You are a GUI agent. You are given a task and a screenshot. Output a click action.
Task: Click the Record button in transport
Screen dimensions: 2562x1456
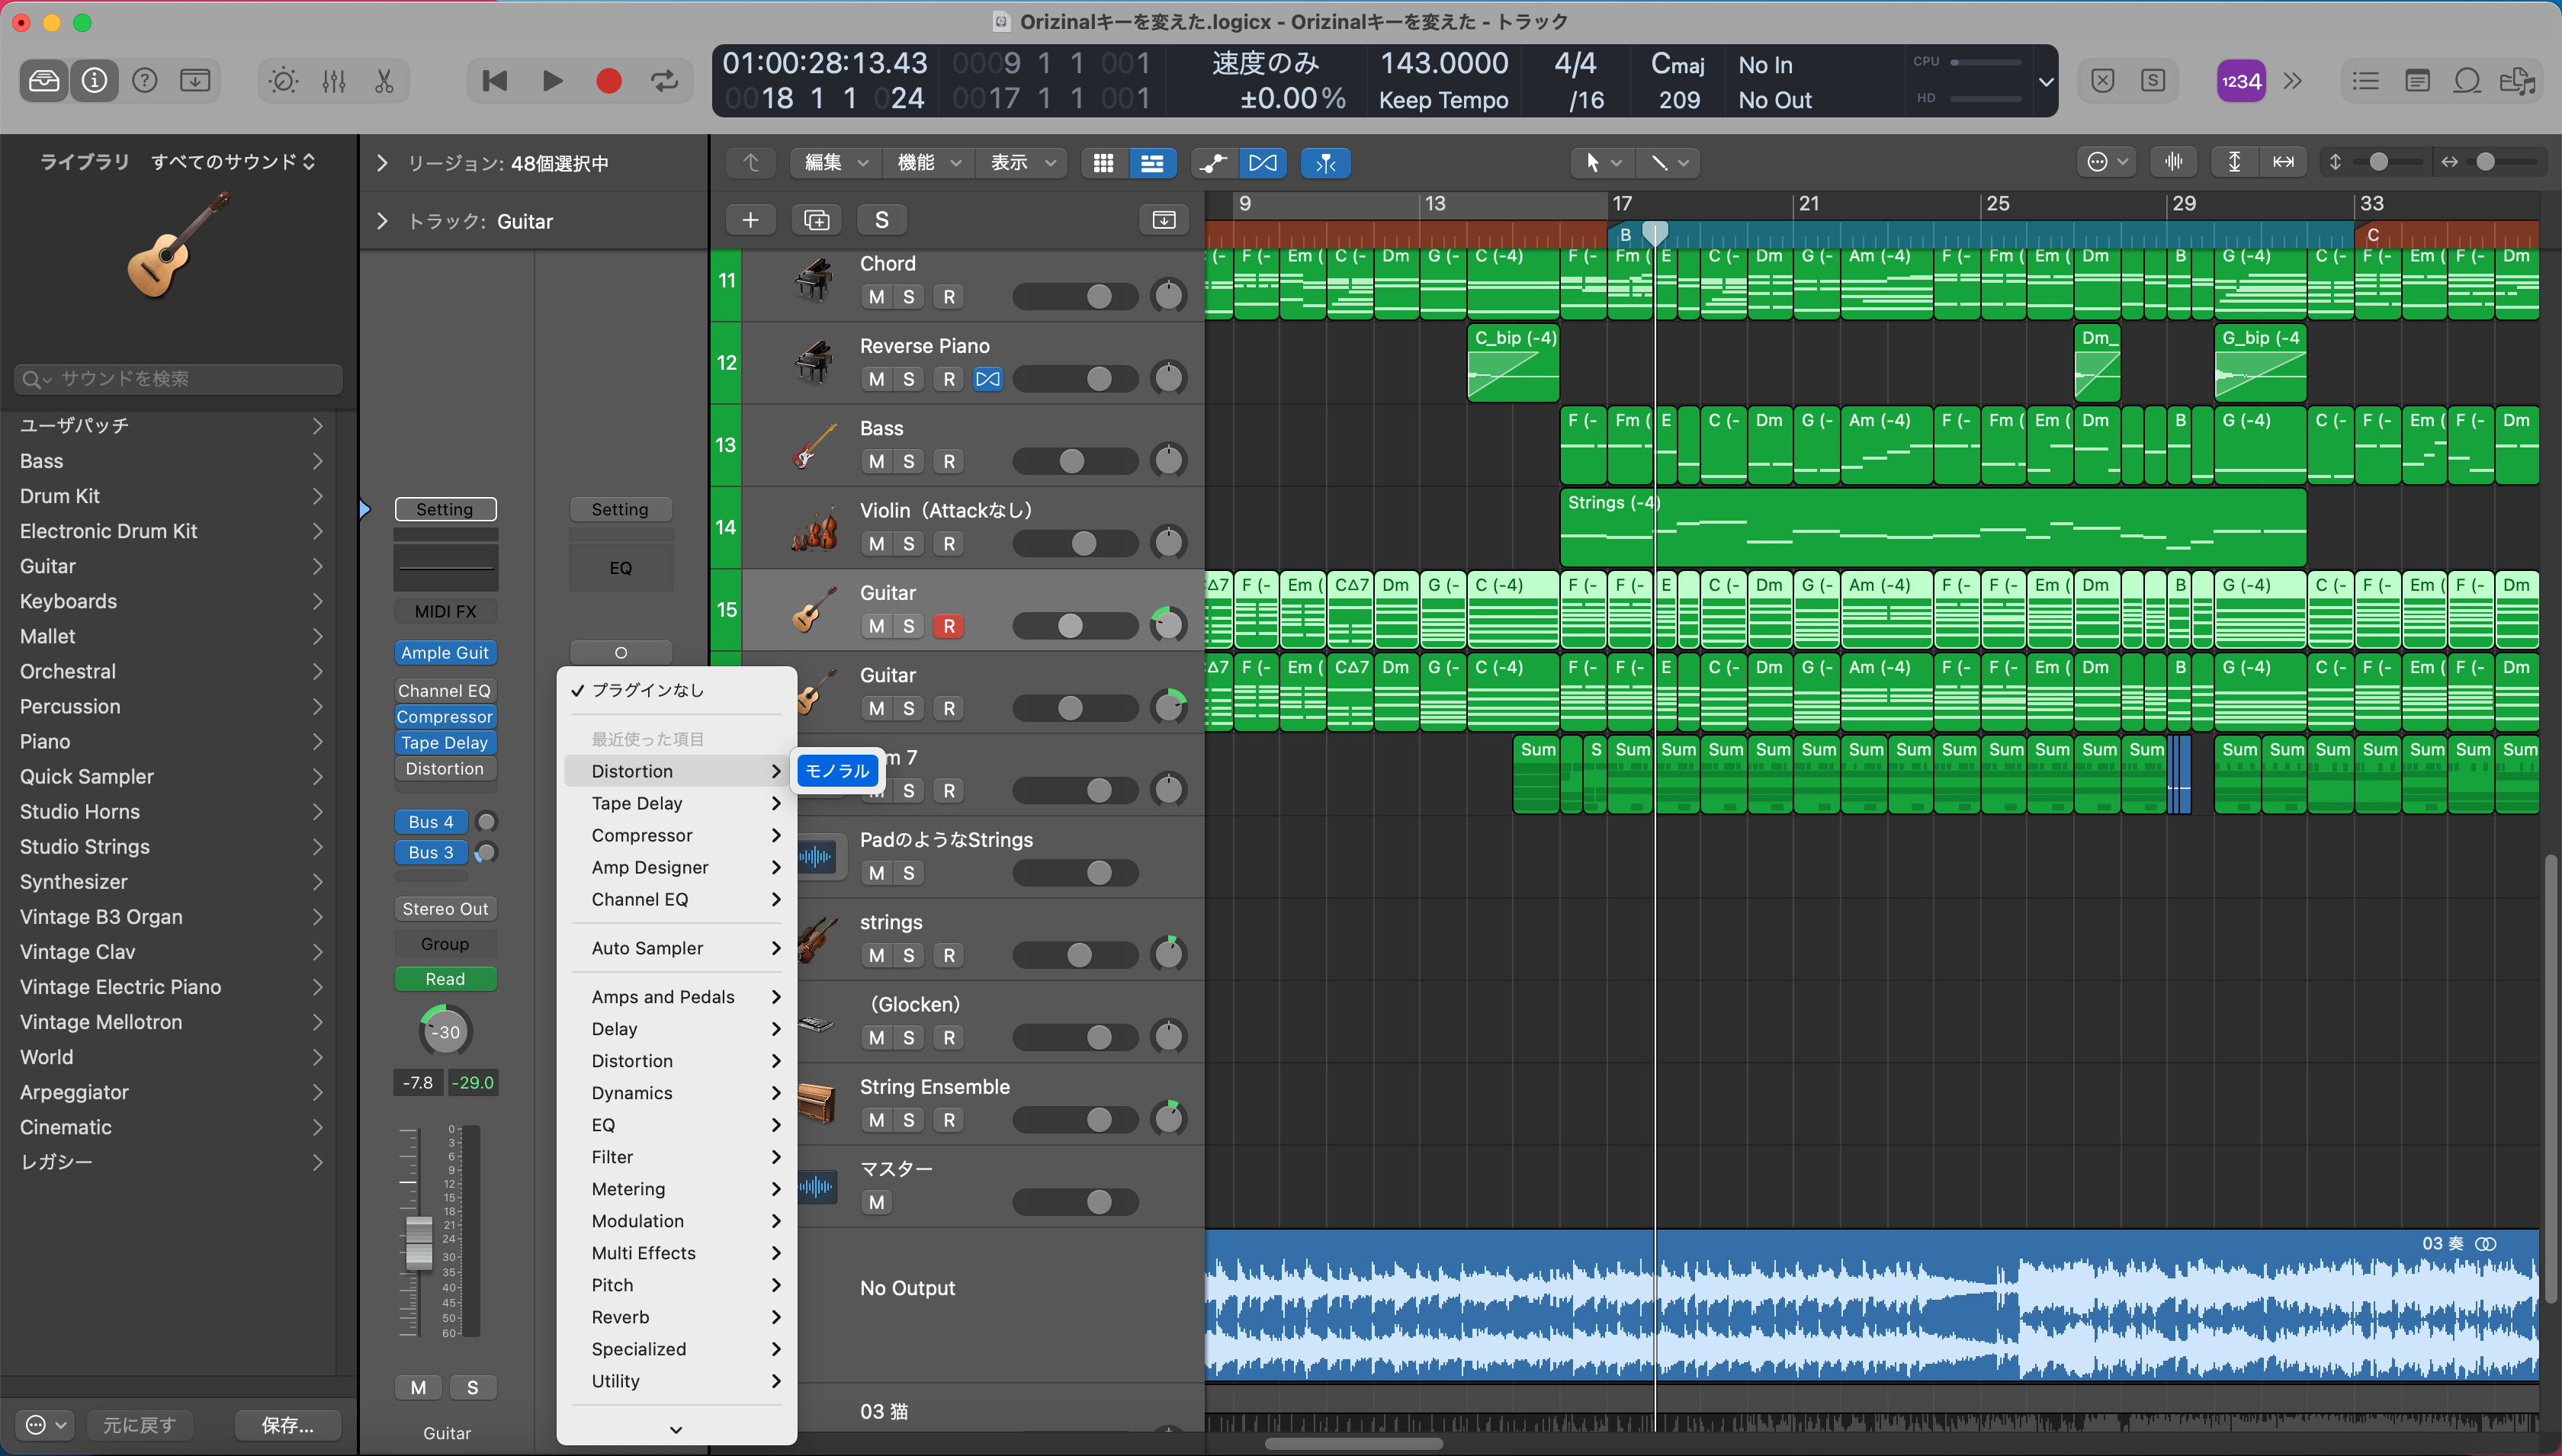tap(608, 81)
